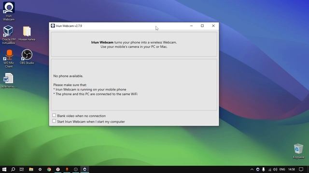The height and width of the screenshot is (173, 309).
Task: Select the Word document on the desktop
Action: click(8, 80)
